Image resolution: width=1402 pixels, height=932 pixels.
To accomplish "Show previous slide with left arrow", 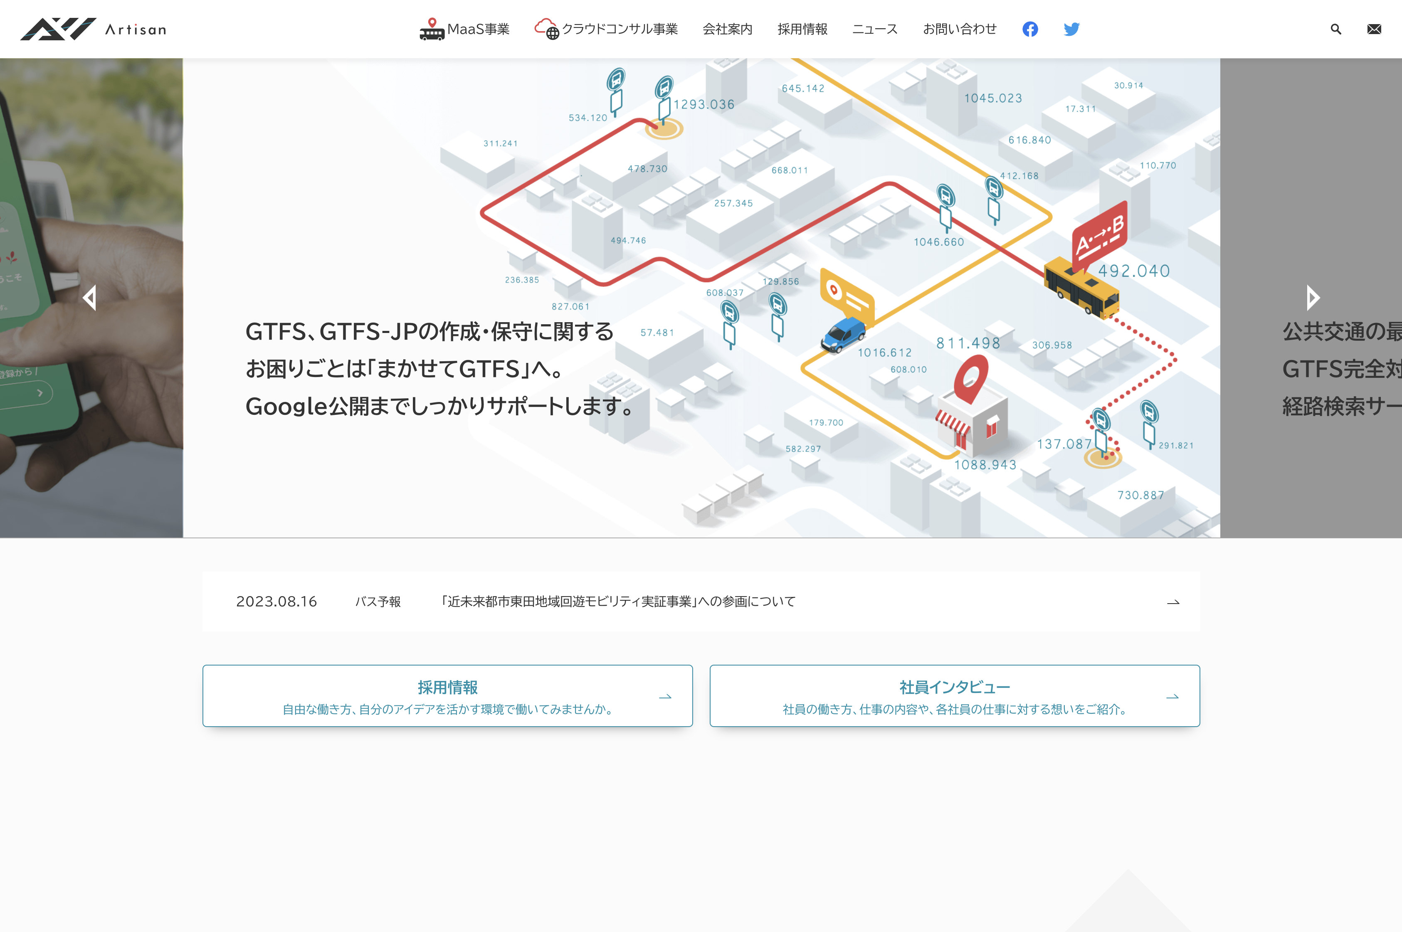I will tap(90, 298).
